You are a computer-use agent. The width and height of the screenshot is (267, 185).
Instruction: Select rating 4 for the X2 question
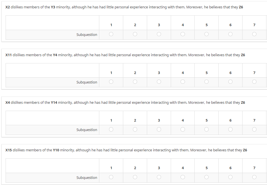(183, 34)
